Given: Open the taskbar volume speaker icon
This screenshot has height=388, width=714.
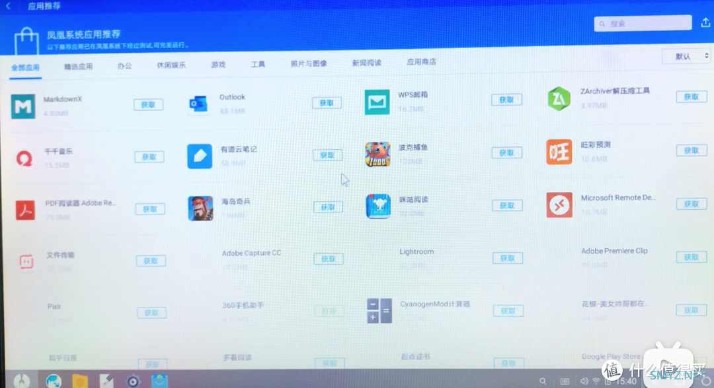Looking at the screenshot, I should point(584,381).
